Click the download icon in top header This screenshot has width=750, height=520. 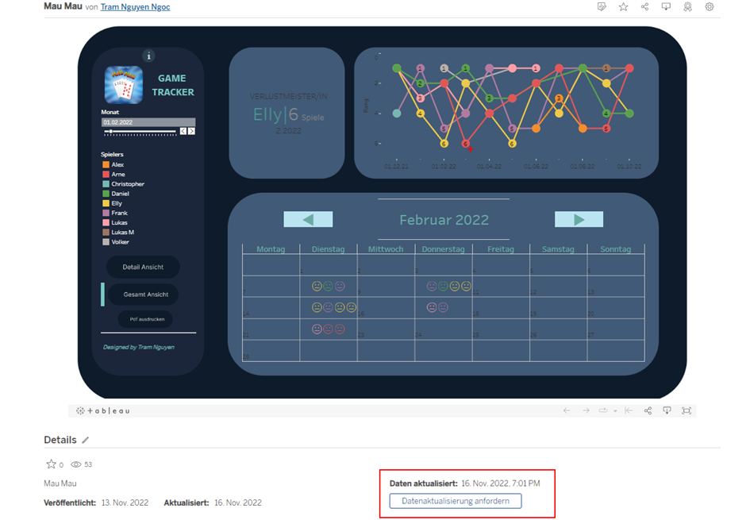click(666, 6)
